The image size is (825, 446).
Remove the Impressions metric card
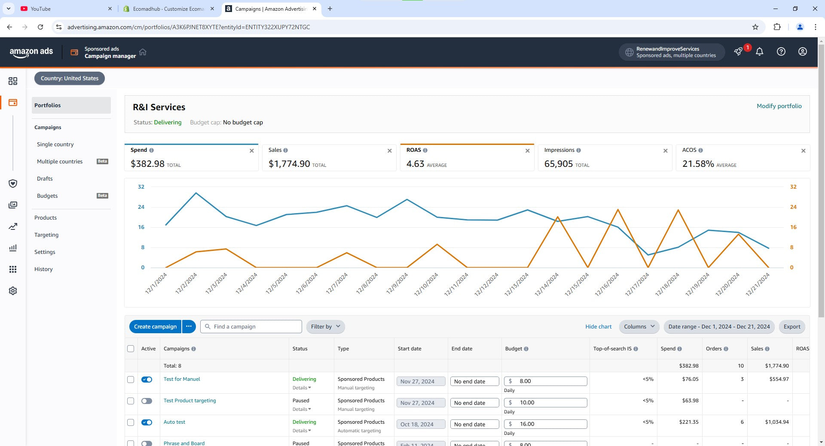click(666, 151)
